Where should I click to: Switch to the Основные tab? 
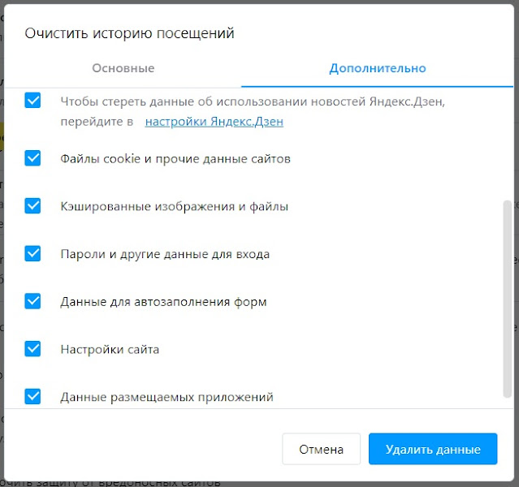pyautogui.click(x=123, y=68)
